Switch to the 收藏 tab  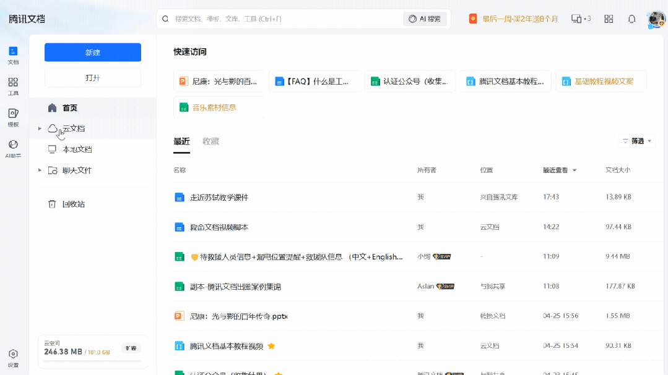pyautogui.click(x=210, y=141)
